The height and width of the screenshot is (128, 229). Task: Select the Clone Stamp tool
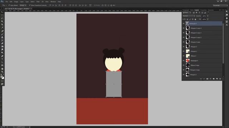coord(2,37)
